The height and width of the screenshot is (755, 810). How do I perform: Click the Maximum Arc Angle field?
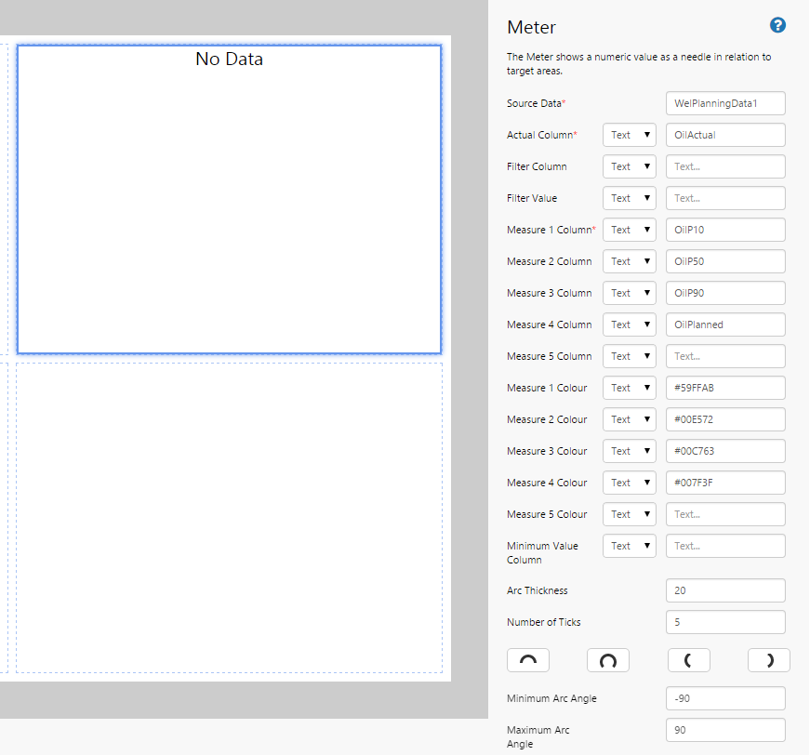tap(725, 730)
